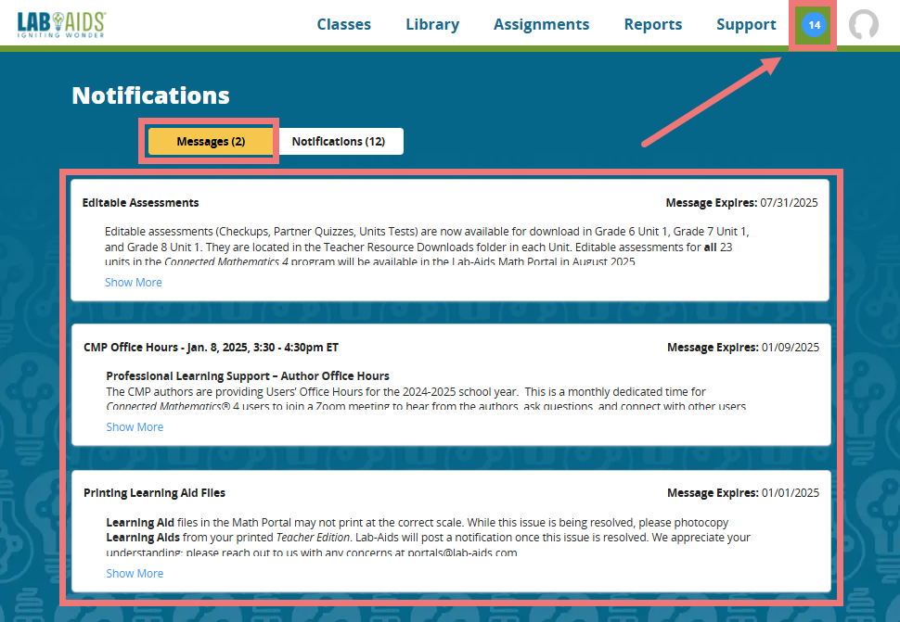
Task: Select the CMP Office Hours message heading
Action: (x=211, y=348)
